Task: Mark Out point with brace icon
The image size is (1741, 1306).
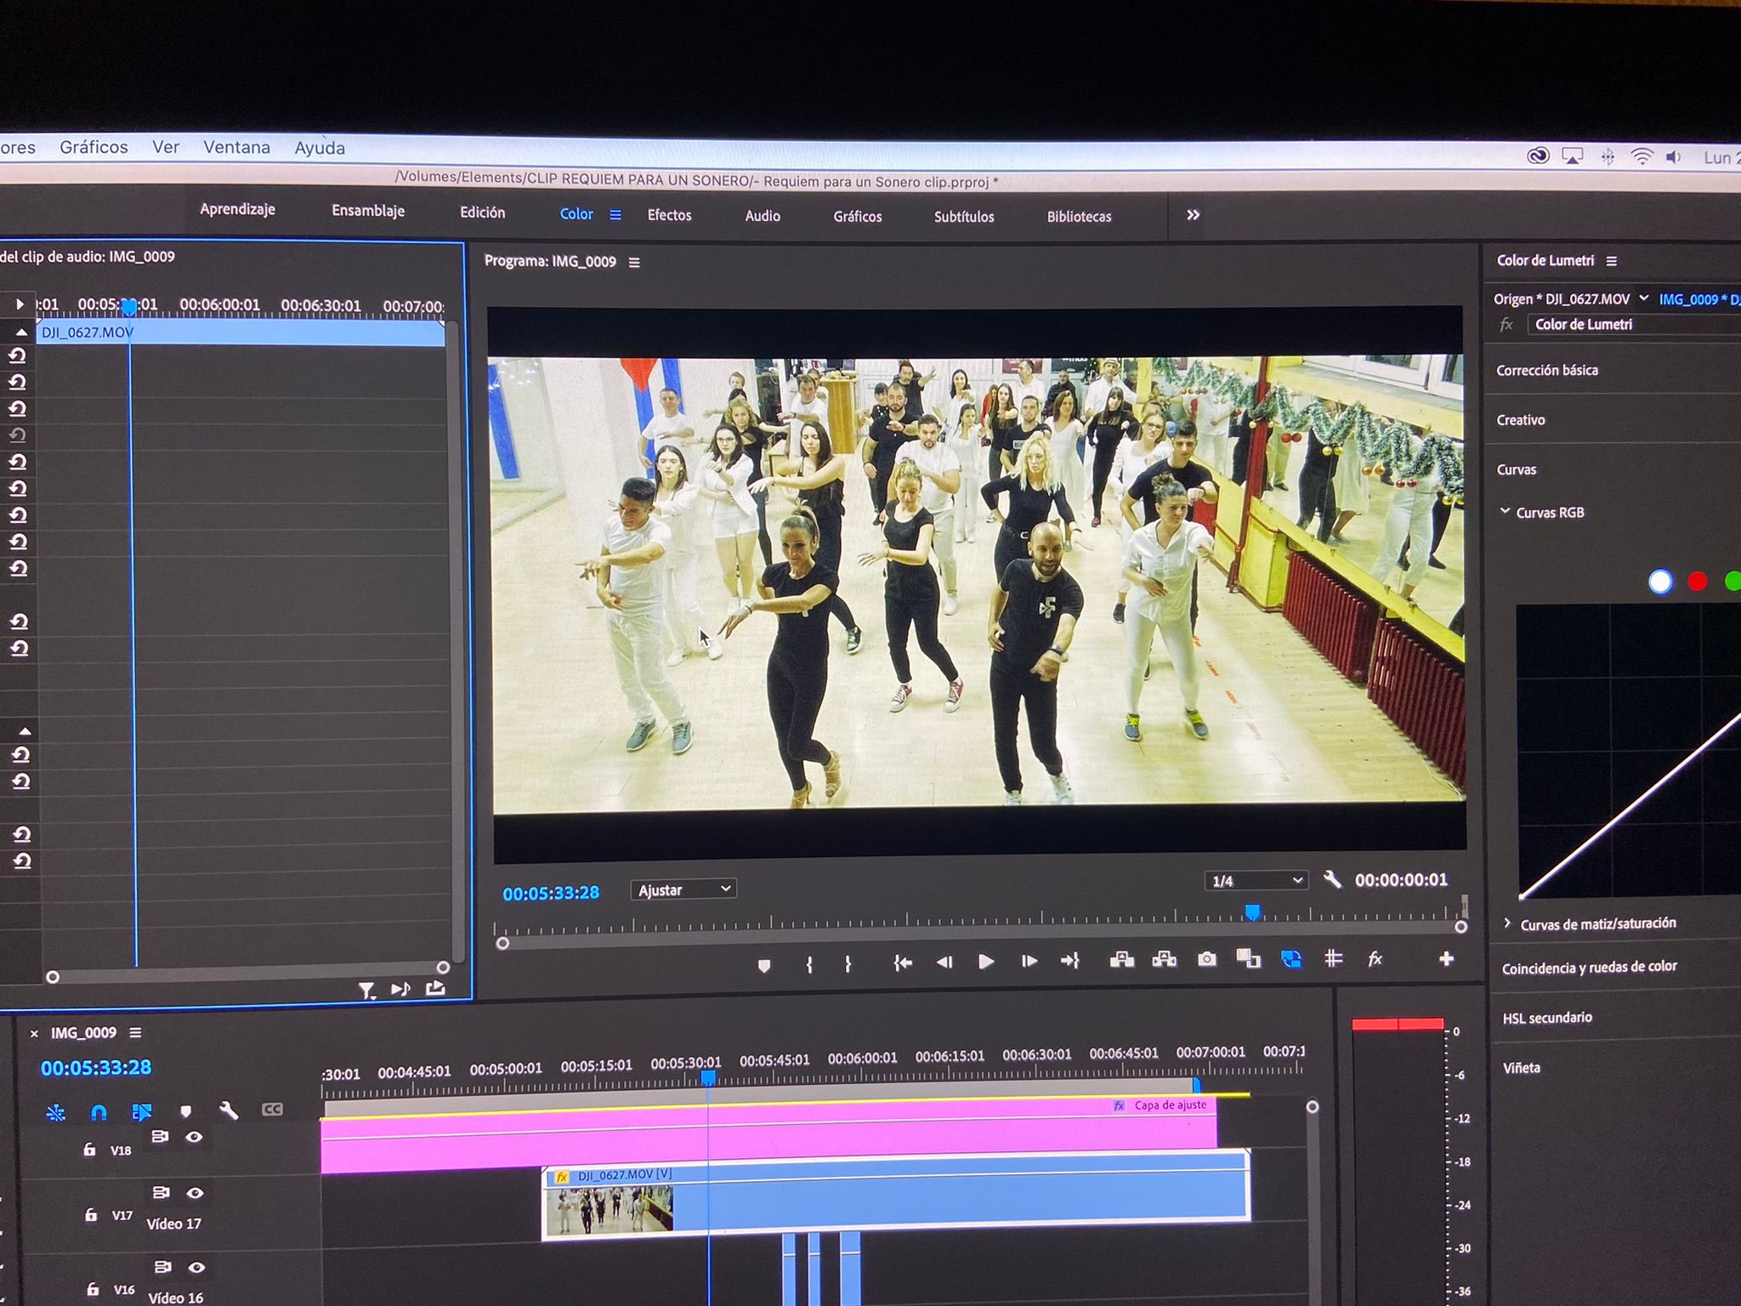Action: point(848,963)
